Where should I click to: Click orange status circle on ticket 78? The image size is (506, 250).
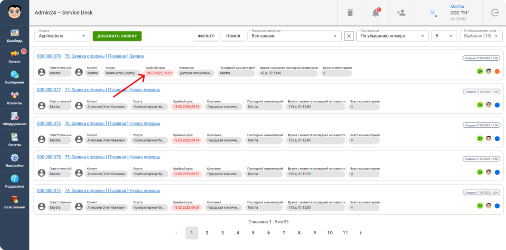[497, 71]
